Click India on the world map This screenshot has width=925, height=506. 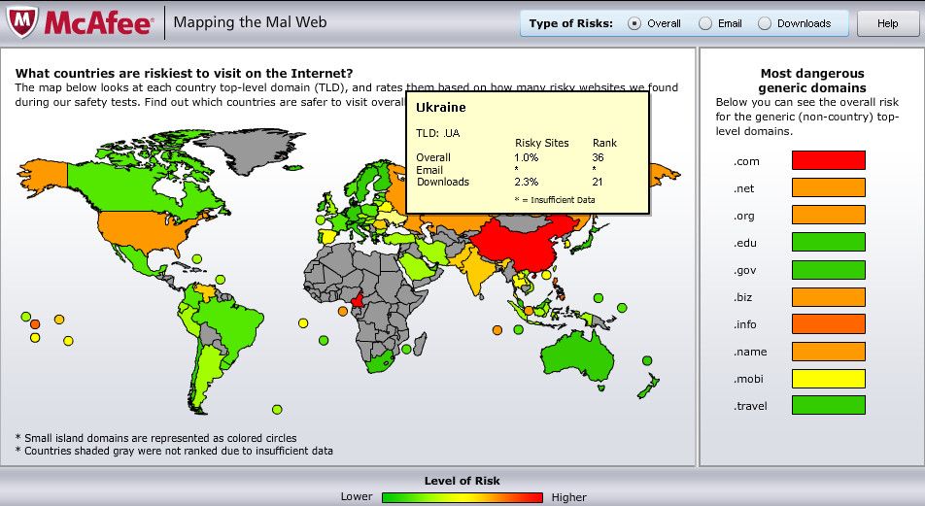[x=478, y=268]
